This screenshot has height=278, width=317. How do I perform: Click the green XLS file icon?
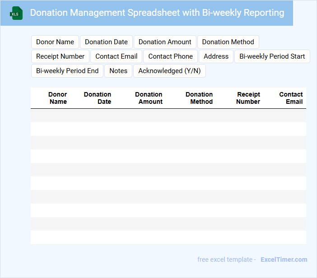16,14
